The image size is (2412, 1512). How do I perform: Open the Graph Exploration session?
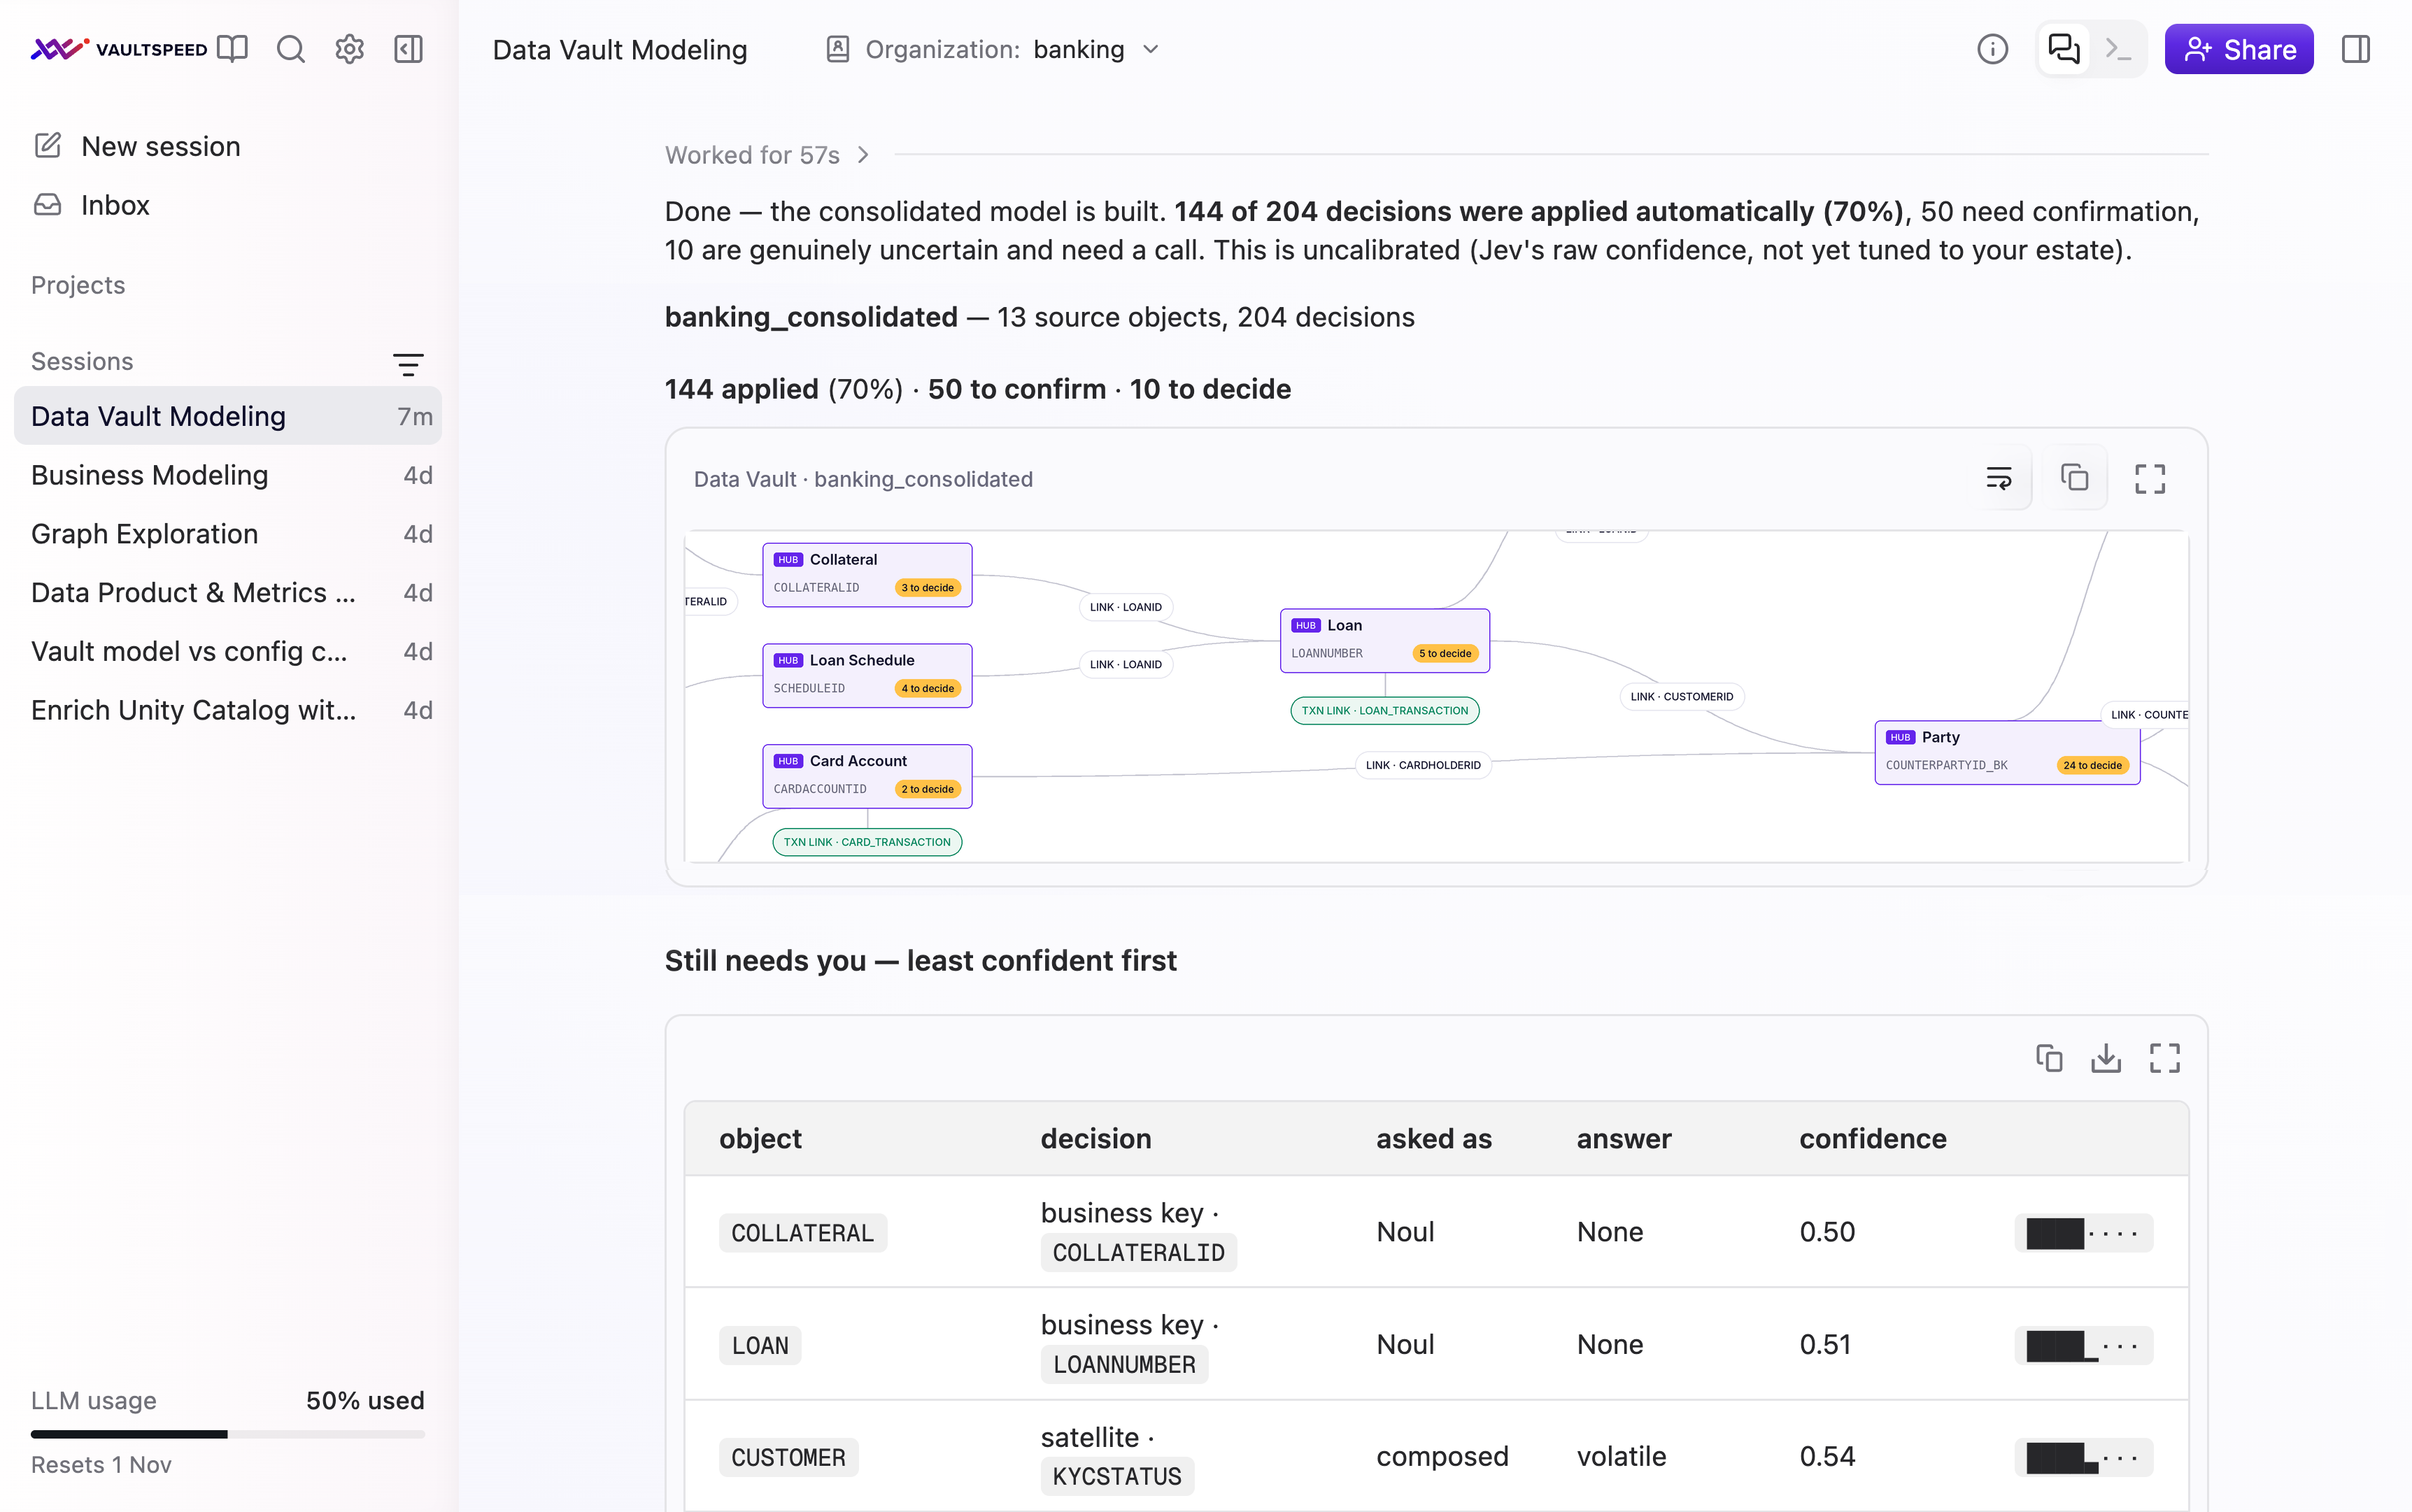[x=228, y=534]
